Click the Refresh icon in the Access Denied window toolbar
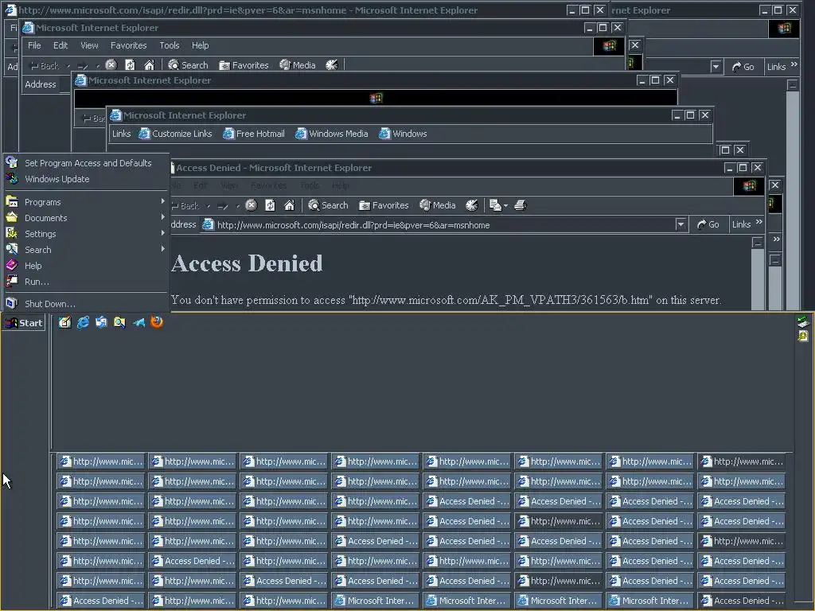The height and width of the screenshot is (611, 815). click(x=270, y=205)
